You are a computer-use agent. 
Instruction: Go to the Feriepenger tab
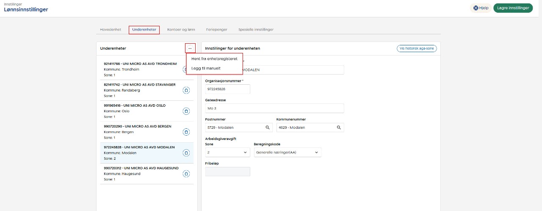217,30
